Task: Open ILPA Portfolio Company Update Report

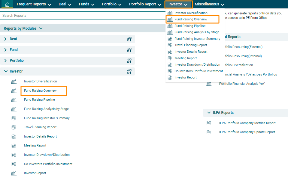Action: tap(247, 132)
